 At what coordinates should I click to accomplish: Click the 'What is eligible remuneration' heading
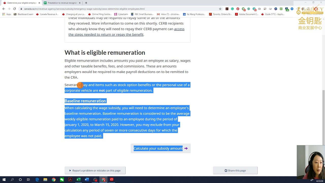(x=105, y=53)
